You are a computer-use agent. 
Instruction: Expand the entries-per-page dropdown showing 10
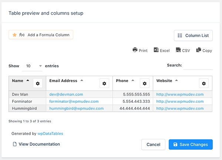pyautogui.click(x=32, y=66)
